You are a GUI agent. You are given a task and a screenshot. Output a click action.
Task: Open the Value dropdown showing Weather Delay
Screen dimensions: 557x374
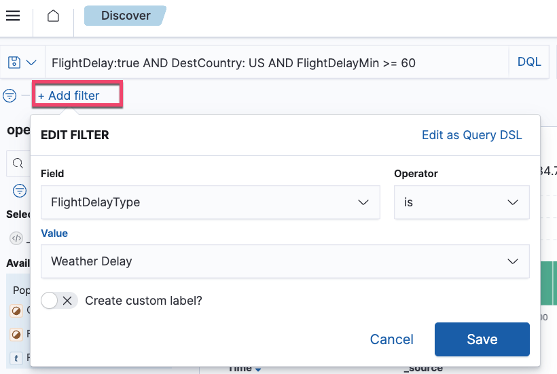coord(285,261)
